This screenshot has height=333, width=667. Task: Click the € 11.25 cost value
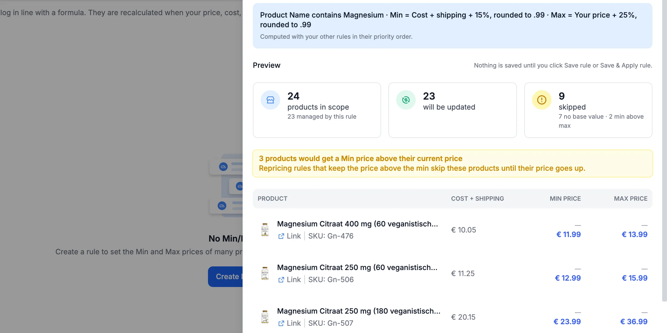pos(463,273)
